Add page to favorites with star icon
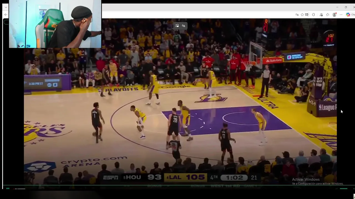Image resolution: width=355 pixels, height=199 pixels. point(302,15)
